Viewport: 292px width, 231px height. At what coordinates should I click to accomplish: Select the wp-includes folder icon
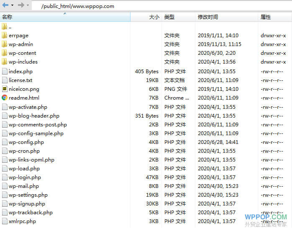click(5, 62)
